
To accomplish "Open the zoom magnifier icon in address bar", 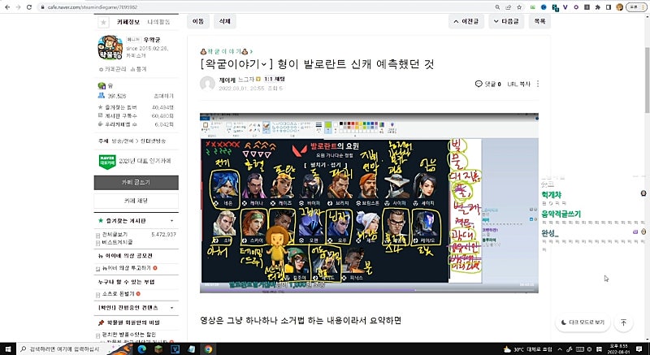I will click(x=497, y=7).
